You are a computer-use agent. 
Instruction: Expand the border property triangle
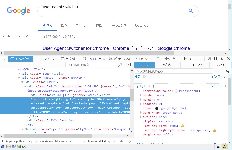(141, 95)
